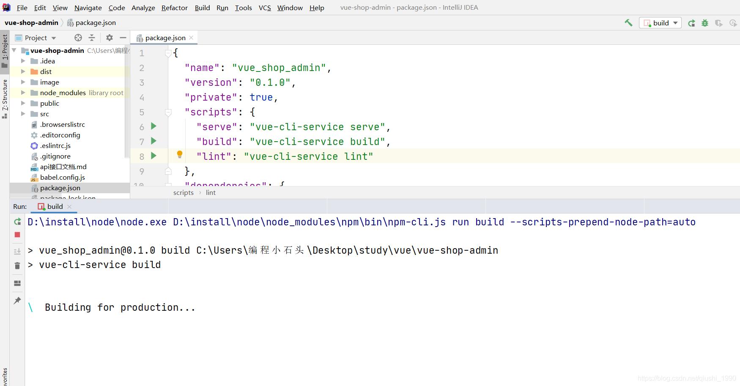740x386 pixels.
Task: Click vue-shop-admin in the navigation bar
Action: (31, 22)
